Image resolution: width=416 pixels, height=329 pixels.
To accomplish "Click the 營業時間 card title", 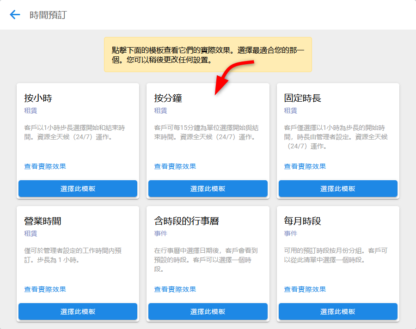I will [x=43, y=221].
